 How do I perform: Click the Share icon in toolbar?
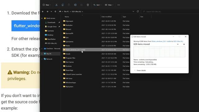point(81,5)
